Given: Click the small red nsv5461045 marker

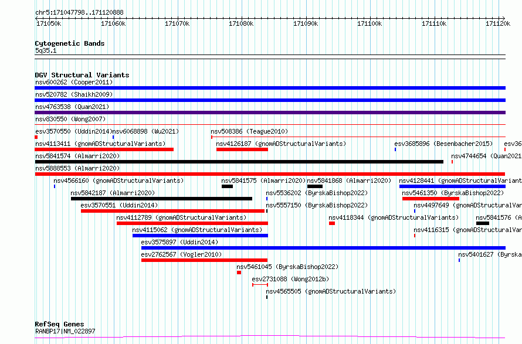Looking at the screenshot, I should click(239, 273).
